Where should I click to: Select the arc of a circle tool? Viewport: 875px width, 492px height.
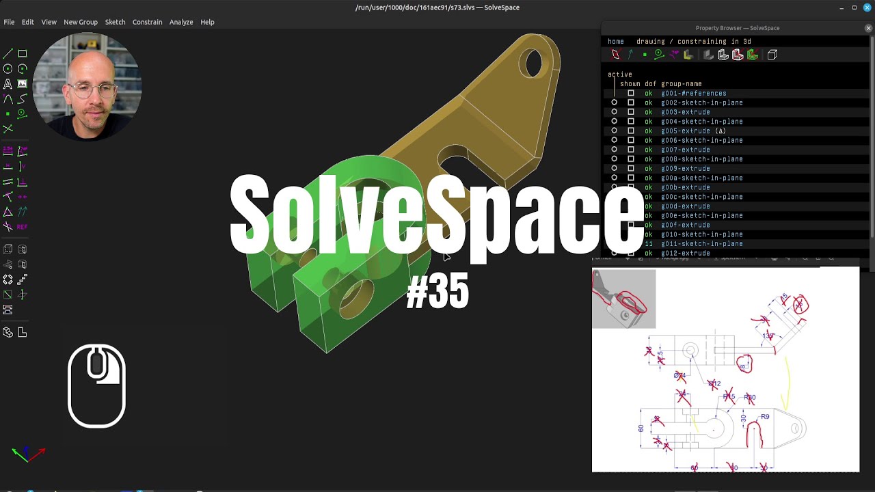[22, 69]
